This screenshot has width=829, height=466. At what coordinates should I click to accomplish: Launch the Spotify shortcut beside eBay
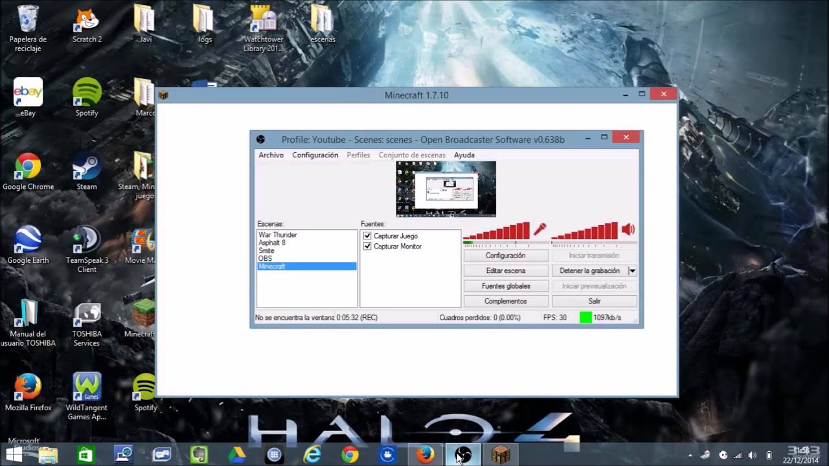tap(87, 98)
